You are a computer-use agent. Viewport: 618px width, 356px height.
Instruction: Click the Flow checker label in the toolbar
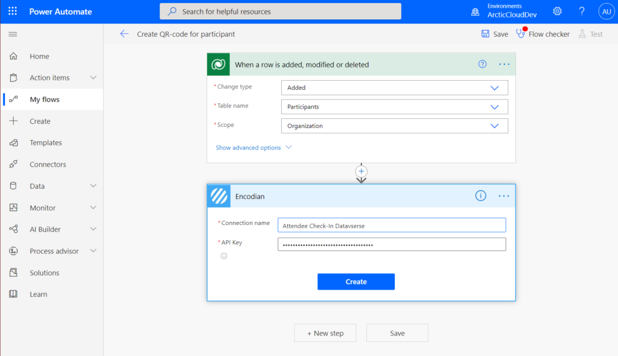point(549,34)
